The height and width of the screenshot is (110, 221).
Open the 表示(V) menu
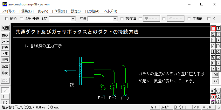pyautogui.click(x=43, y=11)
